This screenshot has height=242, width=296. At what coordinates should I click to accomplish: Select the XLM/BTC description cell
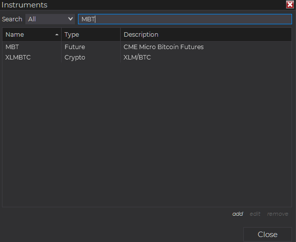[x=137, y=58]
